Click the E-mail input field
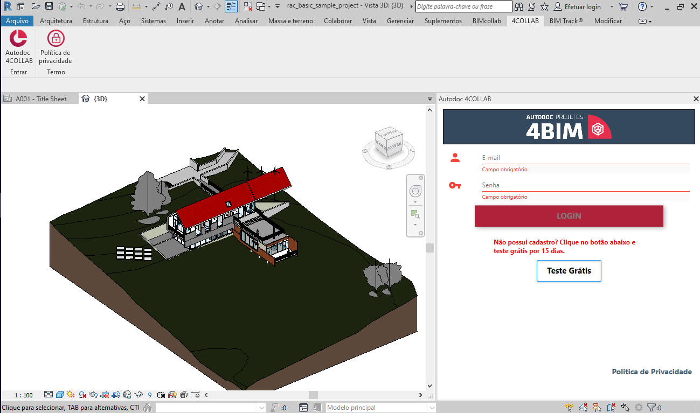 point(586,158)
